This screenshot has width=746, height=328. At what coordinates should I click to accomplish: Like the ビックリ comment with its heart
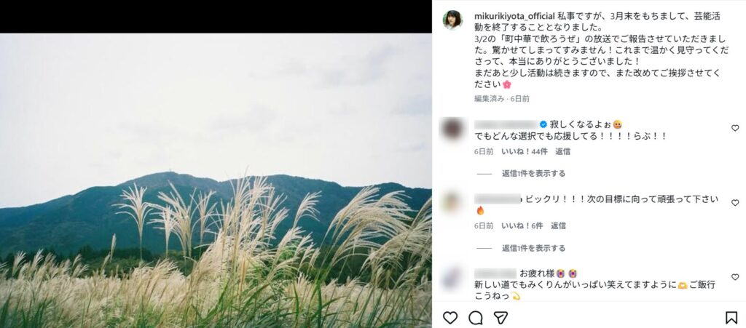tap(735, 203)
